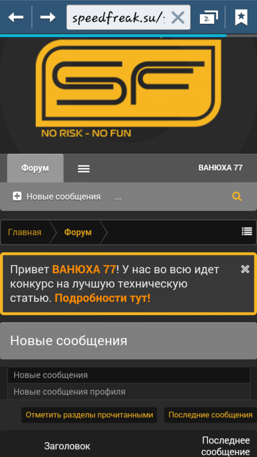This screenshot has height=457, width=257.
Task: Stop loading with the X in address bar
Action: (x=178, y=18)
